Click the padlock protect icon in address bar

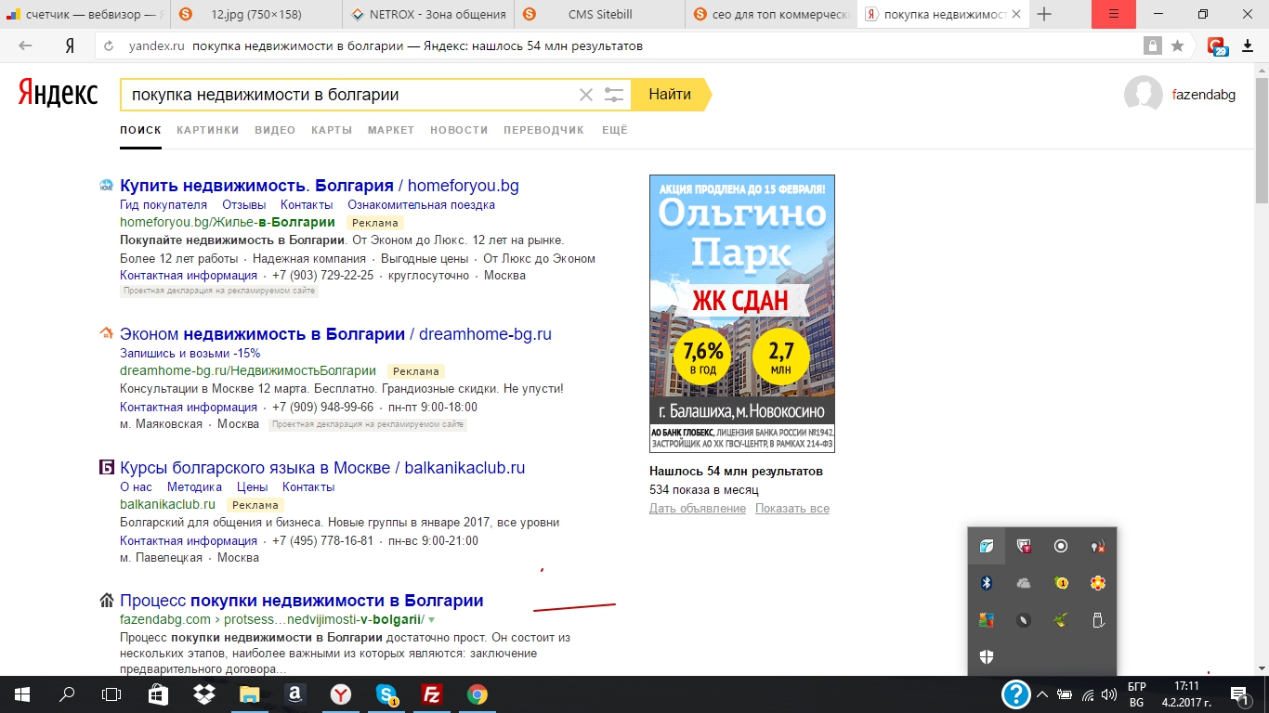coord(1153,45)
